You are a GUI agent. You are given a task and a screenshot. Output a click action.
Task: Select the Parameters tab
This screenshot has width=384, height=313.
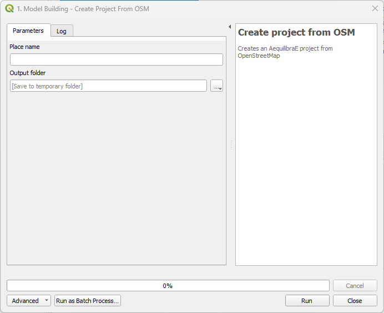pyautogui.click(x=28, y=31)
